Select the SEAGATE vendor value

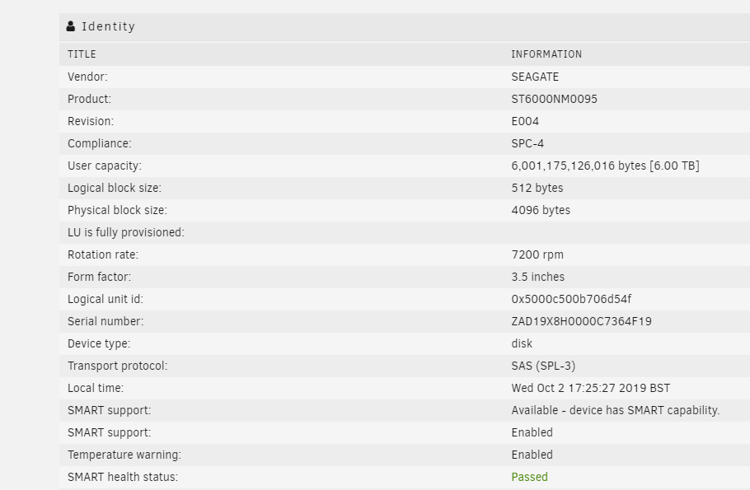coord(535,77)
